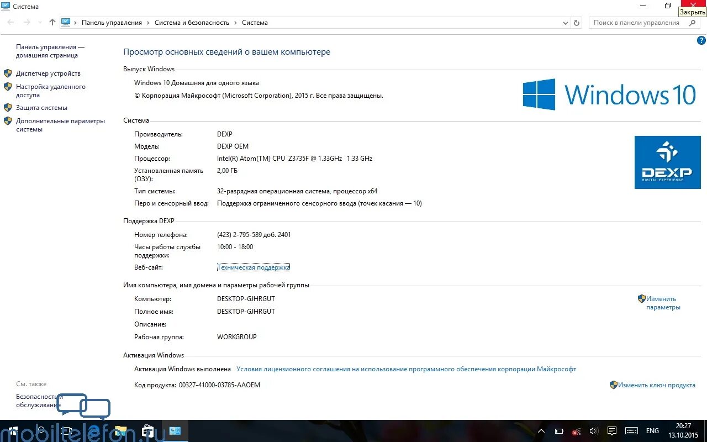
Task: Click the taskbar clock 20:27
Action: point(683,430)
